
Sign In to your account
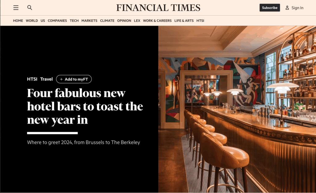click(297, 8)
